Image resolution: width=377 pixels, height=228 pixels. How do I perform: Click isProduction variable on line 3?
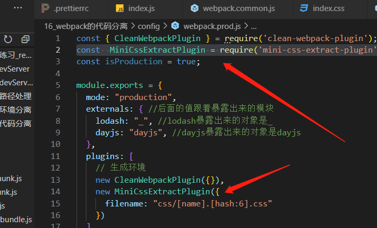pos(134,62)
